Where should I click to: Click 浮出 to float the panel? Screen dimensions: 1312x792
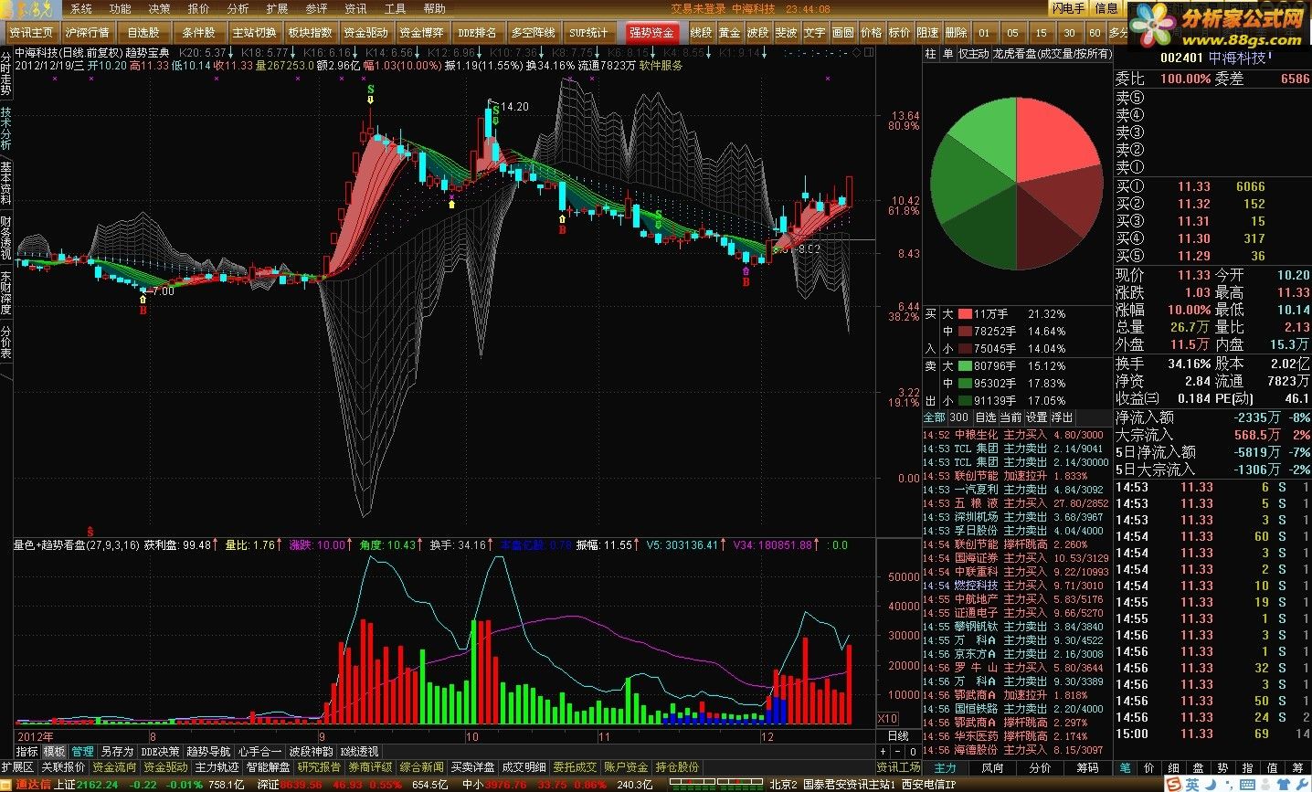point(1063,417)
